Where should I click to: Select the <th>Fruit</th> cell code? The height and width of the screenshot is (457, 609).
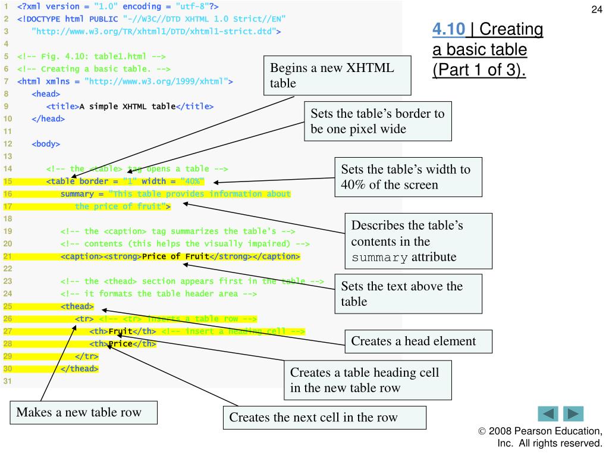[123, 331]
